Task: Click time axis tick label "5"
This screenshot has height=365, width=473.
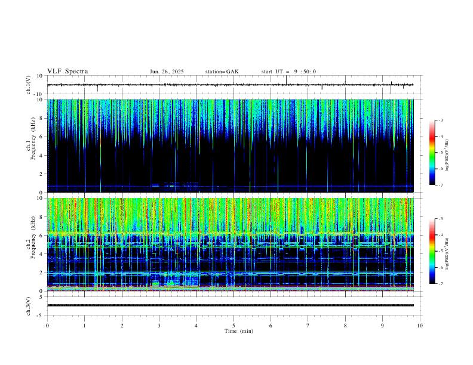Action: [x=234, y=326]
